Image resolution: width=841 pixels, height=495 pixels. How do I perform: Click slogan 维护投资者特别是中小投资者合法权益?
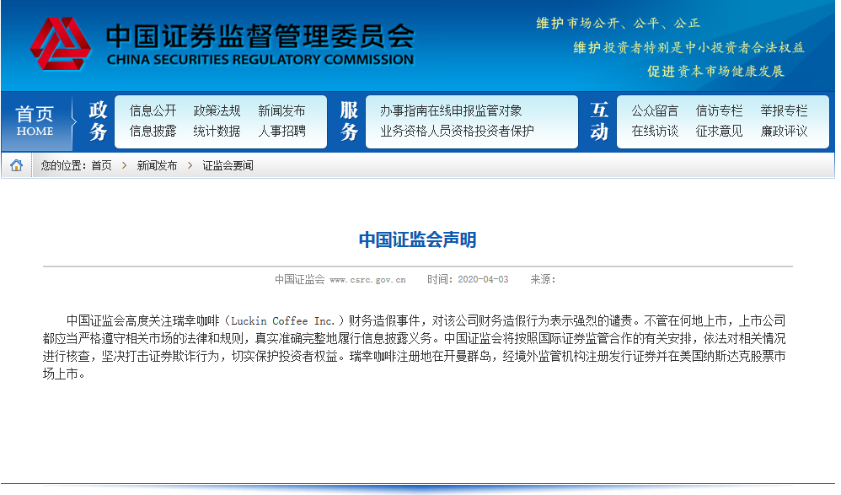coord(688,47)
